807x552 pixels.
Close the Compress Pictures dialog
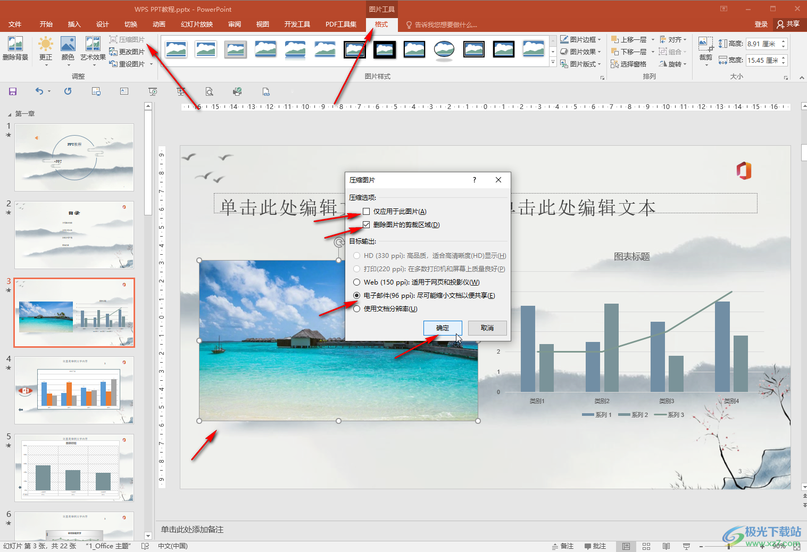pyautogui.click(x=498, y=180)
